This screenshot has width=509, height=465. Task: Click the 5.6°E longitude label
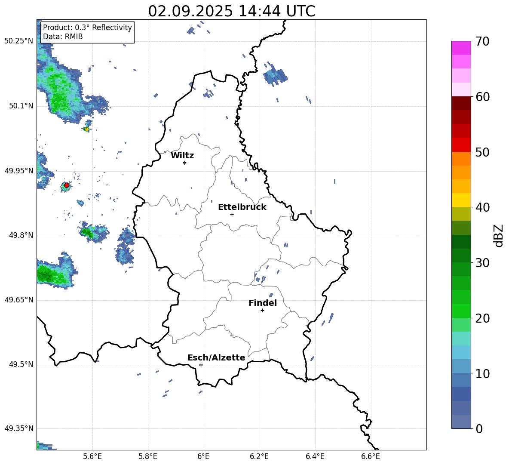92,456
